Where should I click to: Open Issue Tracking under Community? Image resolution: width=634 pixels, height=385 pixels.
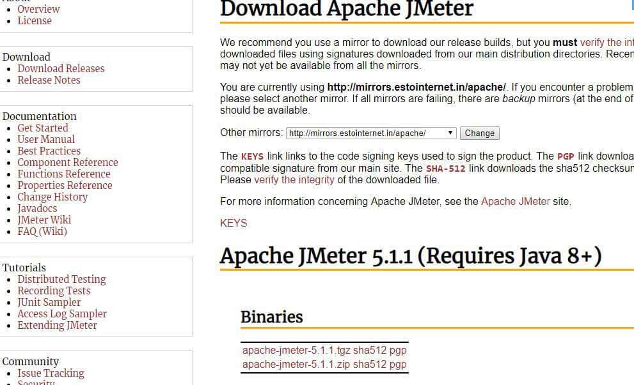(x=51, y=373)
